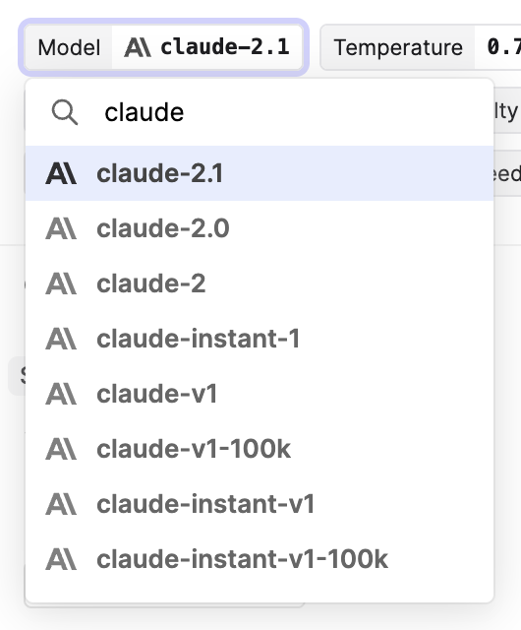The width and height of the screenshot is (521, 630).
Task: Click the Anthropic logo beside claude-v1
Action: point(61,394)
